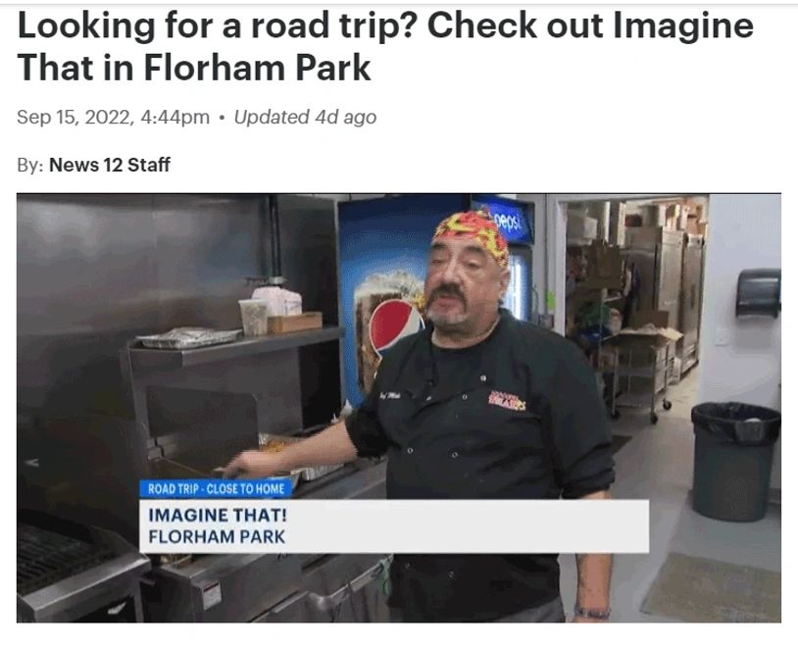Screen dimensions: 798x647
Task: Click the article headline about Imagine That
Action: [x=385, y=46]
